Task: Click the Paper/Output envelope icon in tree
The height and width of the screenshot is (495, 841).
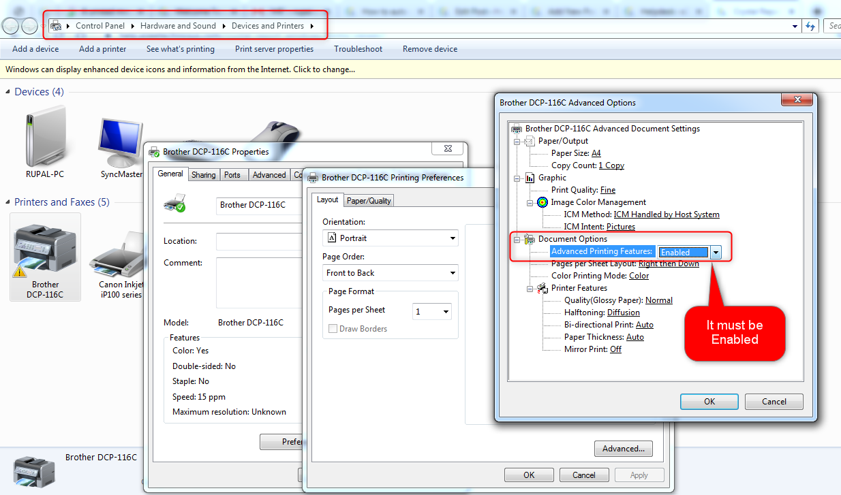Action: [530, 141]
